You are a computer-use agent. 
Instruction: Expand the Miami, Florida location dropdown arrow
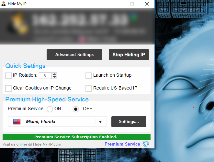tap(100, 122)
